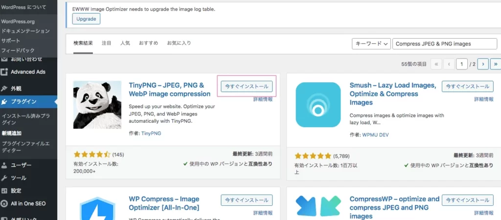The image size is (501, 220).
Task: Click the EWWW Upgrade button
Action: point(86,19)
